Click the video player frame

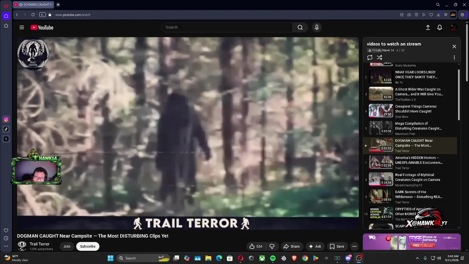(188, 133)
